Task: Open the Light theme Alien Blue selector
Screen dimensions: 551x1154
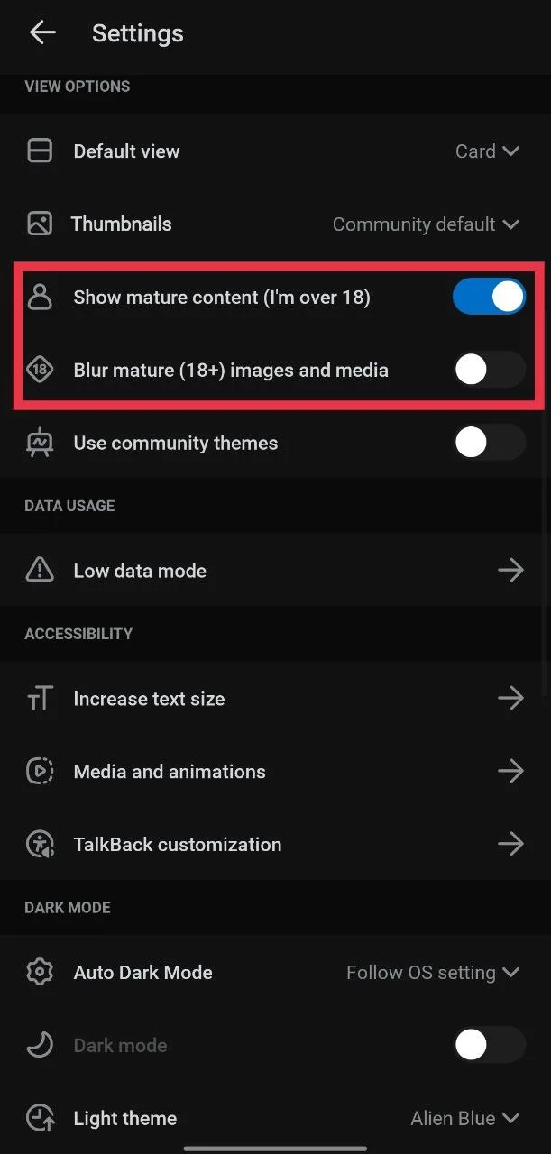Action: [464, 1118]
